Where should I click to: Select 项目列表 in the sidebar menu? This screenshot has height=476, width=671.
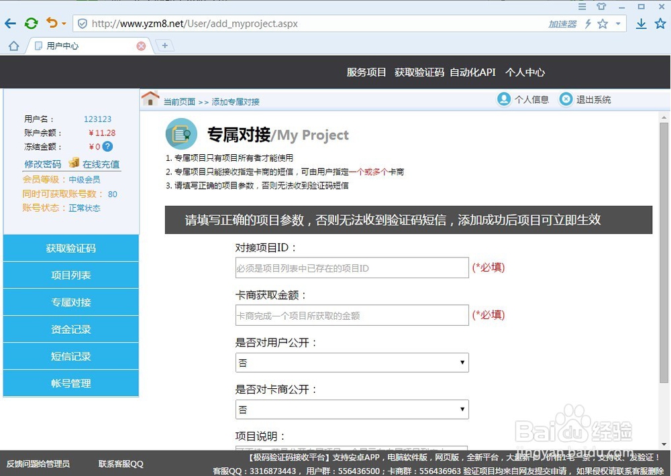click(x=70, y=275)
